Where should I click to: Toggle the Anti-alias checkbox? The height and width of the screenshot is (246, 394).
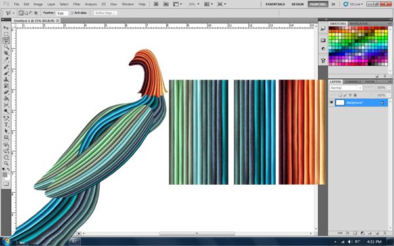(72, 13)
